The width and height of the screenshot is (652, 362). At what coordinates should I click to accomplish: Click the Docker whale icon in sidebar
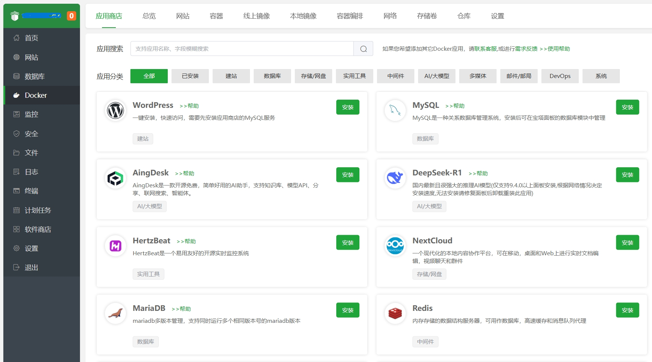coord(16,95)
